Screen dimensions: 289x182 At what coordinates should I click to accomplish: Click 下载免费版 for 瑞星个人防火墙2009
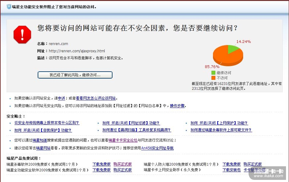click(231, 164)
